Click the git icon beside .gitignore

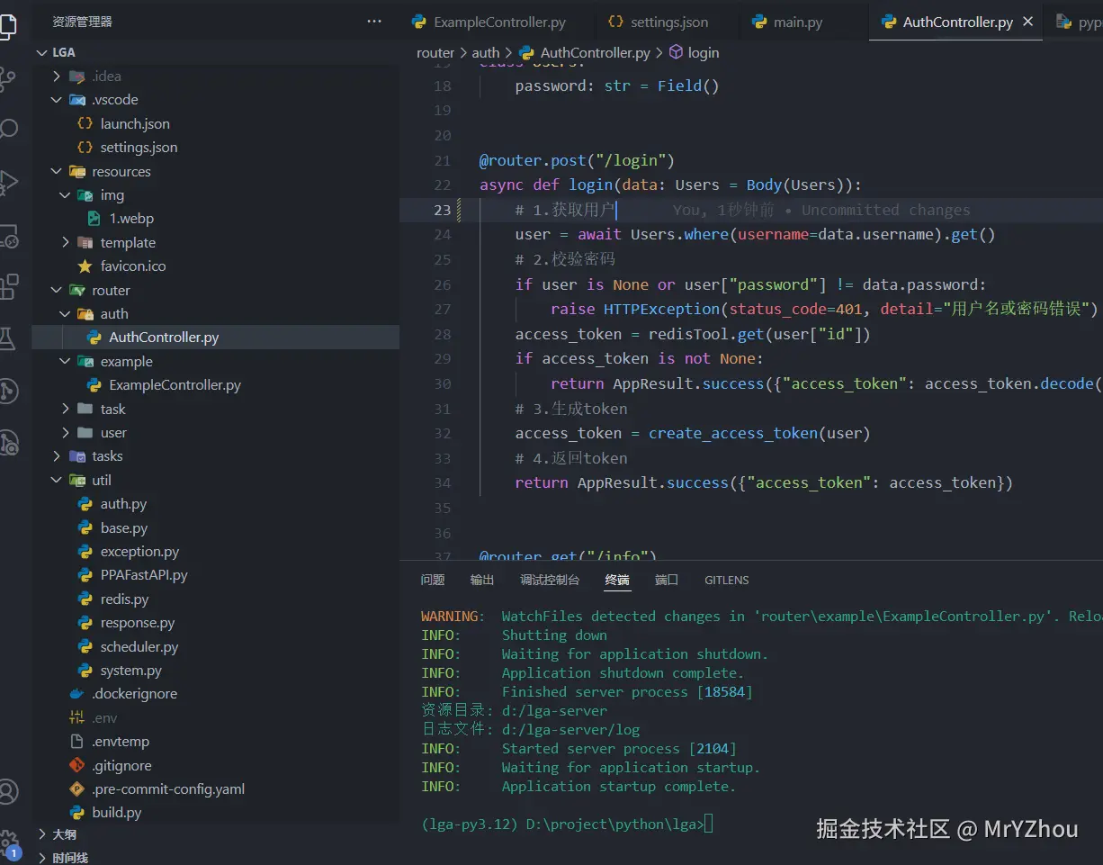pos(76,765)
